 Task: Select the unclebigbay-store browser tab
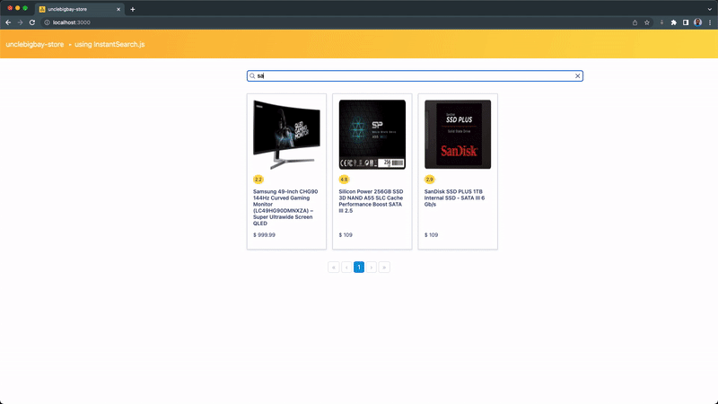(78, 9)
